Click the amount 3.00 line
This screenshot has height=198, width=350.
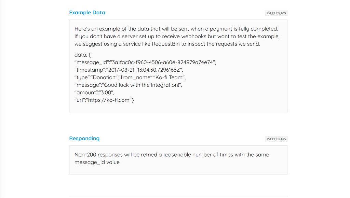pos(94,93)
